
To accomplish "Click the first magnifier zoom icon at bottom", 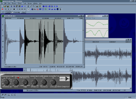I will pyautogui.click(x=3, y=95).
